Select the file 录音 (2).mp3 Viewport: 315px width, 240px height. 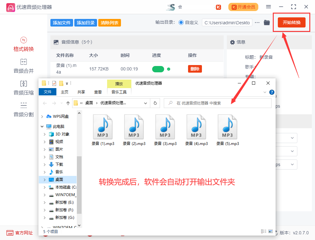click(x=134, y=130)
